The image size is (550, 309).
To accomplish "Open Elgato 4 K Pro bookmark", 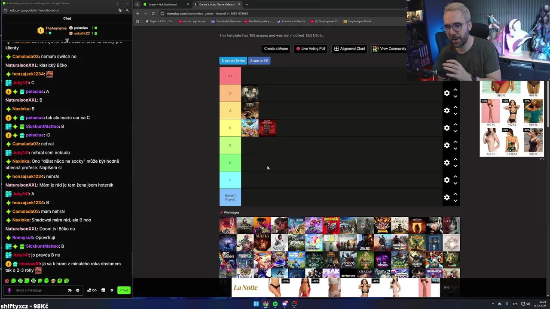I will coord(159,21).
